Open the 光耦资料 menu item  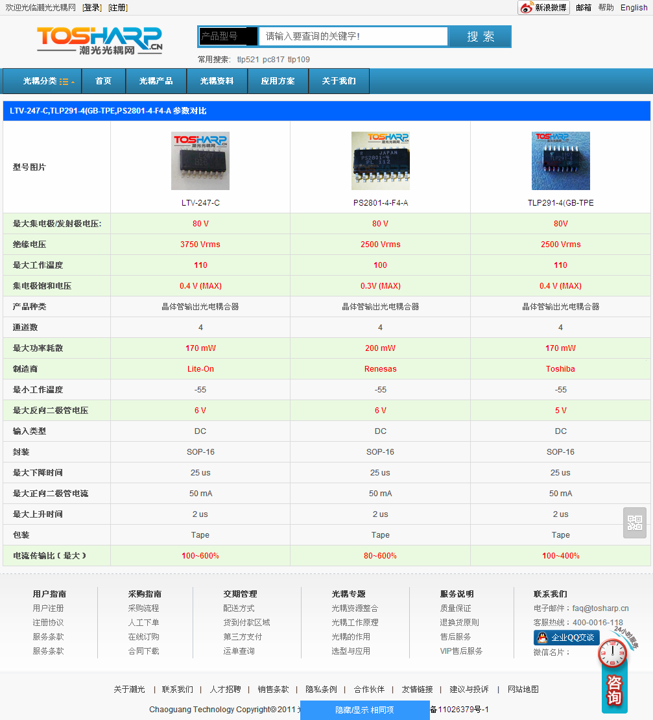pyautogui.click(x=217, y=81)
